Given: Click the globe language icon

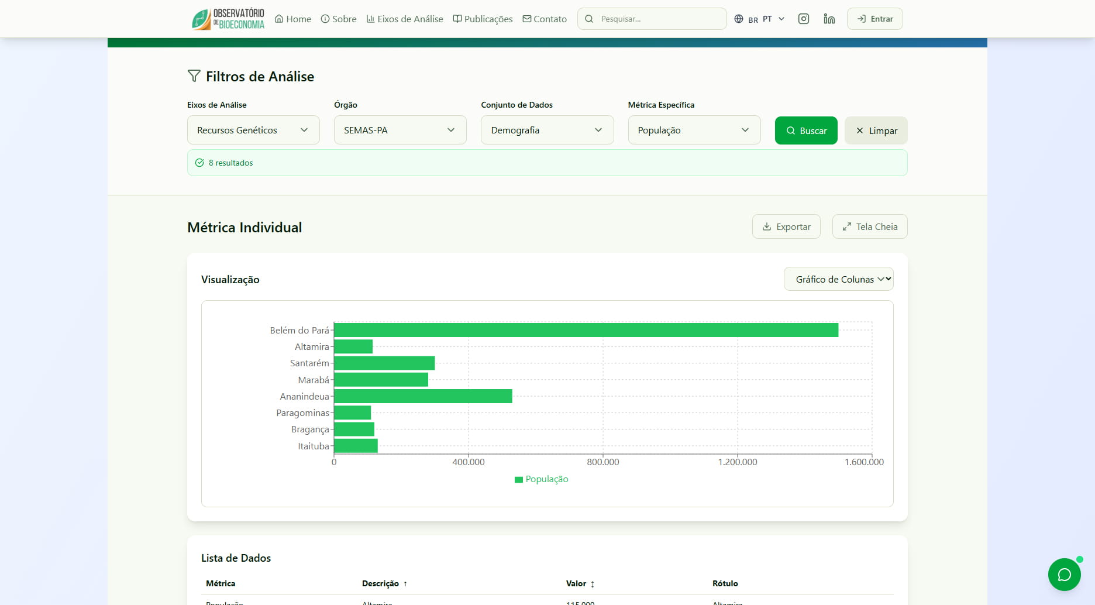Looking at the screenshot, I should (739, 19).
